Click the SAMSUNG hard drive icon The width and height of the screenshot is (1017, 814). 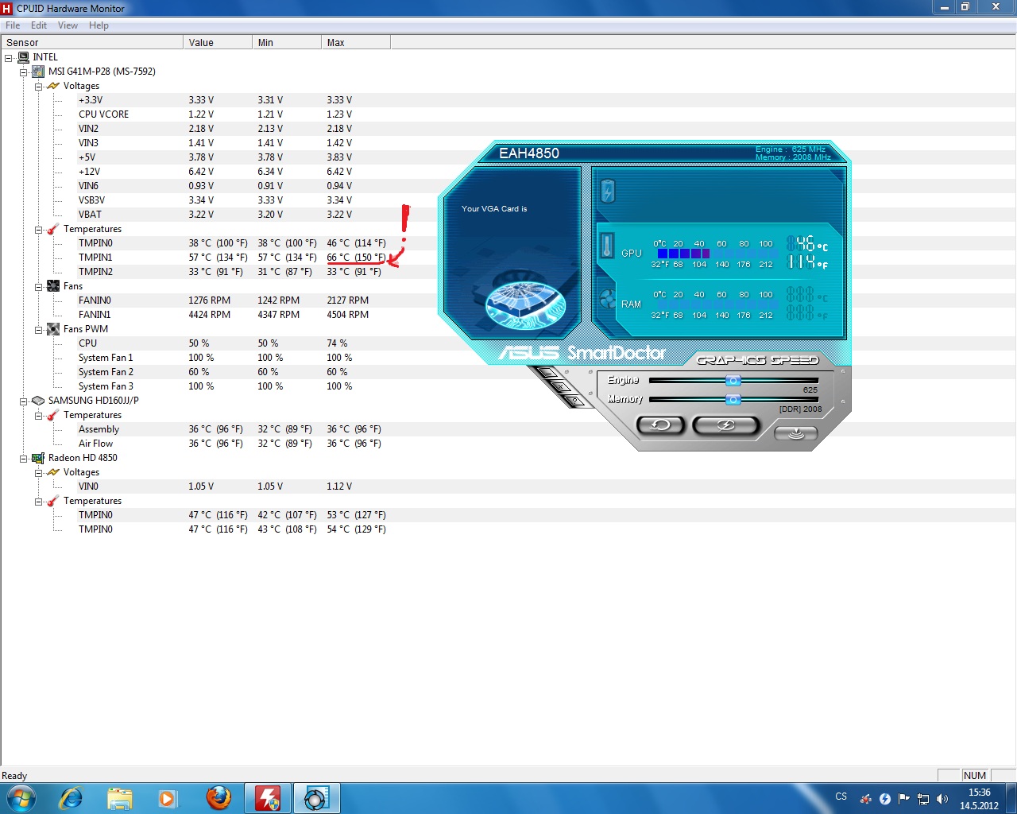tap(38, 401)
